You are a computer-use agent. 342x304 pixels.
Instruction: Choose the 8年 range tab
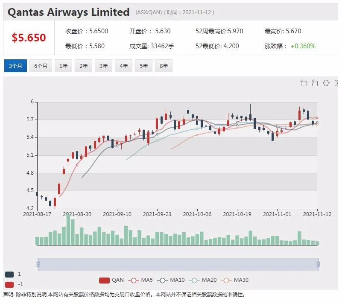click(164, 66)
